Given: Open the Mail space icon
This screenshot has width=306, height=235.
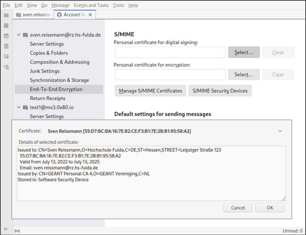Looking at the screenshot, I should pos(6,15).
